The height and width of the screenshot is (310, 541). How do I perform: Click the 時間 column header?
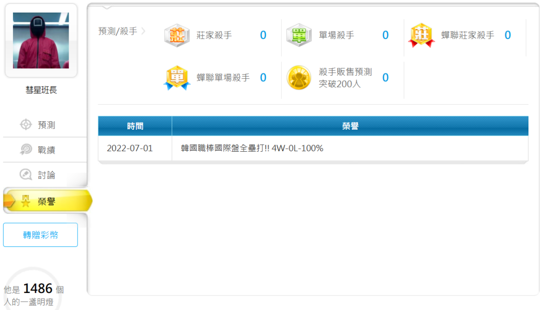pyautogui.click(x=135, y=126)
